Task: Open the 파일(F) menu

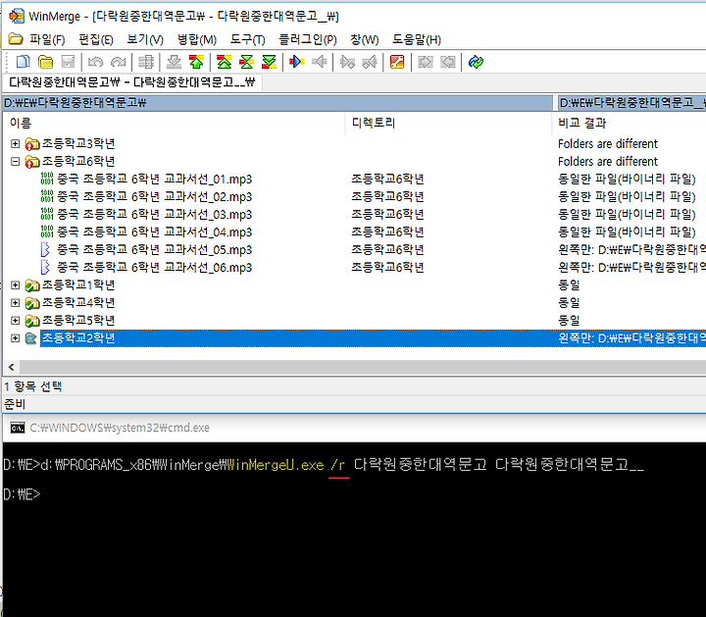Action: 47,39
